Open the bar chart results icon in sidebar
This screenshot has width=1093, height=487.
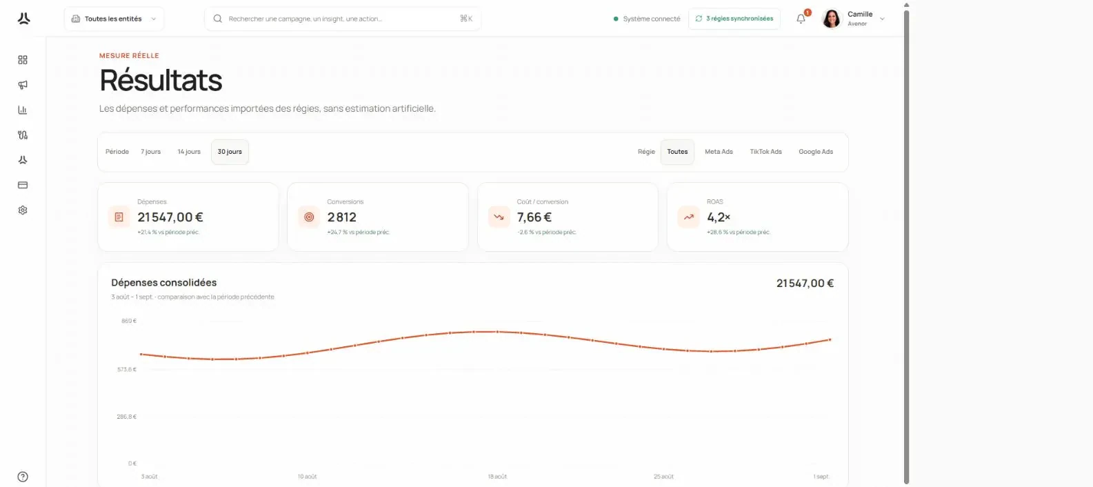[23, 110]
